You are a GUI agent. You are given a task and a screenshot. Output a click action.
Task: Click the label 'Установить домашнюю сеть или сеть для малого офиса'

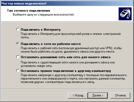coord(66,57)
